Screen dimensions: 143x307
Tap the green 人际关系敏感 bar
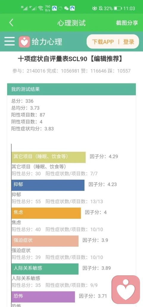45,269
